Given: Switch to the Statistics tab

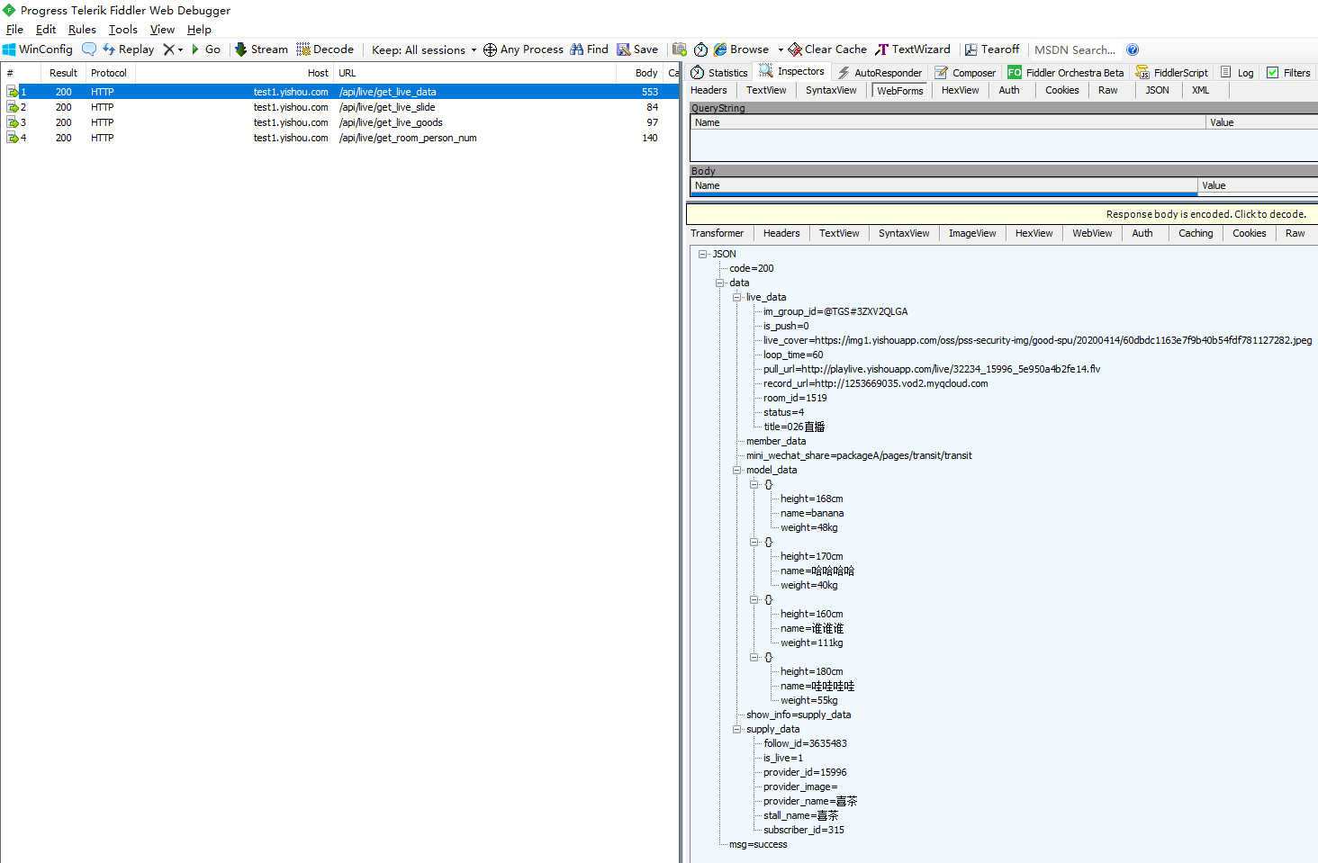Looking at the screenshot, I should [718, 73].
